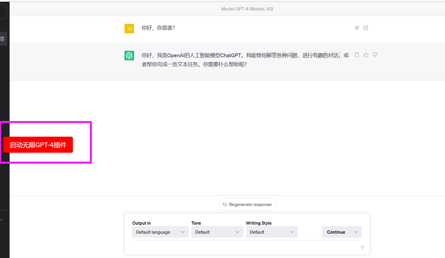This screenshot has height=258, width=445.
Task: Click the sidebar three dots menu
Action: pyautogui.click(x=1, y=220)
